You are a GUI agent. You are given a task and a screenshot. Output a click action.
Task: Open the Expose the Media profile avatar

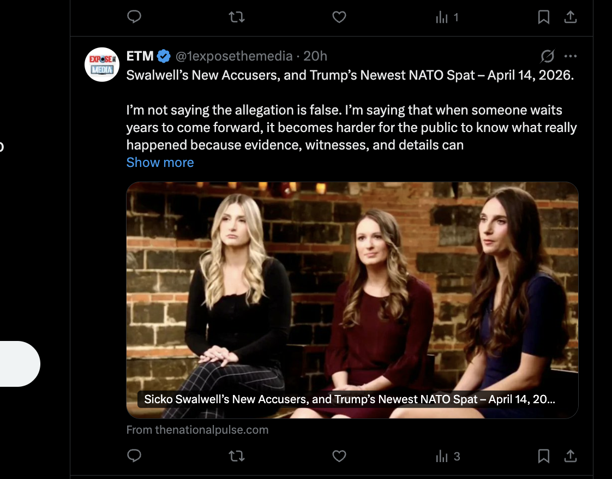pos(102,64)
